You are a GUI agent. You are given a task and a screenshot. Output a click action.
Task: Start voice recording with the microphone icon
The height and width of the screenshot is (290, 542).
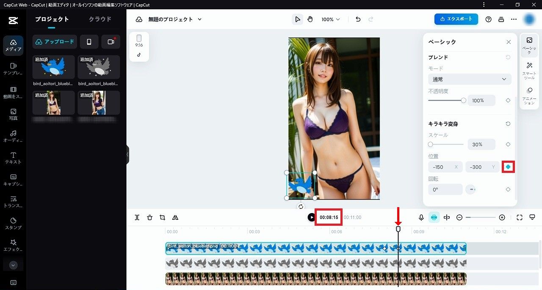pos(421,217)
